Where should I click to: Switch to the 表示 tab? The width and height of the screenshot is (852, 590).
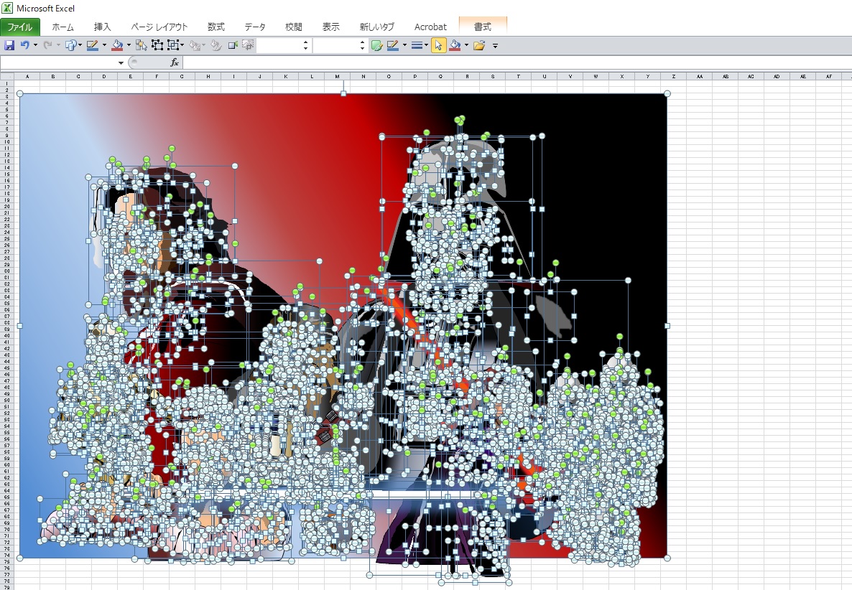pyautogui.click(x=331, y=27)
